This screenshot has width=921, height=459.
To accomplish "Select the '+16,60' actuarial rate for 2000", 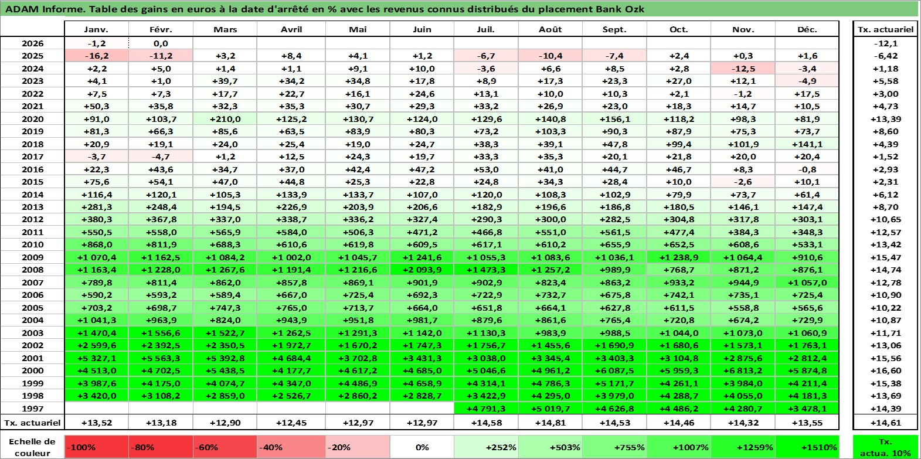I will click(885, 370).
